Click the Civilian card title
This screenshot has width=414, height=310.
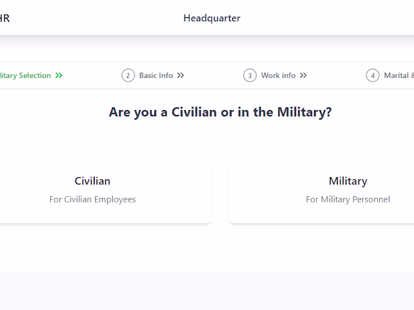[93, 181]
